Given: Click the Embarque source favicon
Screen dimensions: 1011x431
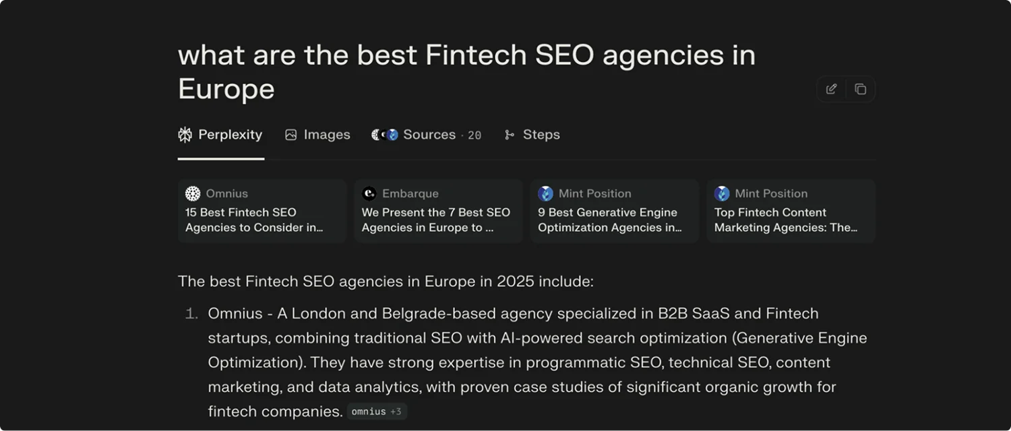Looking at the screenshot, I should [369, 194].
